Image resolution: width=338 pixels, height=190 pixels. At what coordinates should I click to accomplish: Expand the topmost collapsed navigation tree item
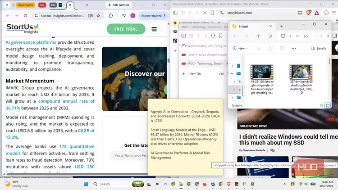point(232,66)
